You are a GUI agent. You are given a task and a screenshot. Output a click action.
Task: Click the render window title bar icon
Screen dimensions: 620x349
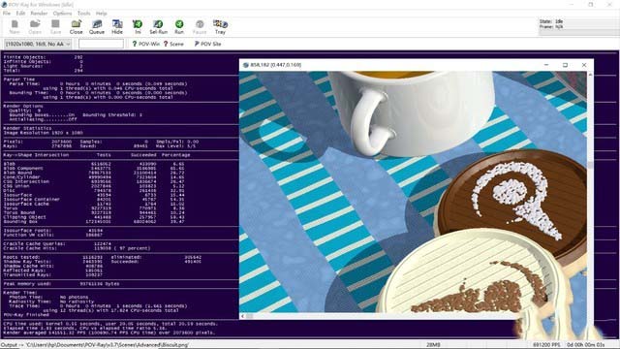[x=245, y=65]
